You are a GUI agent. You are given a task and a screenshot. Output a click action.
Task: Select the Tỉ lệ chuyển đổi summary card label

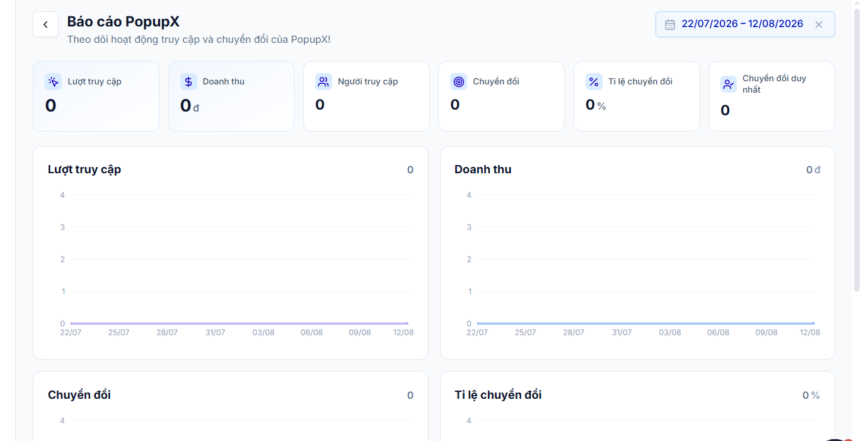pos(640,82)
